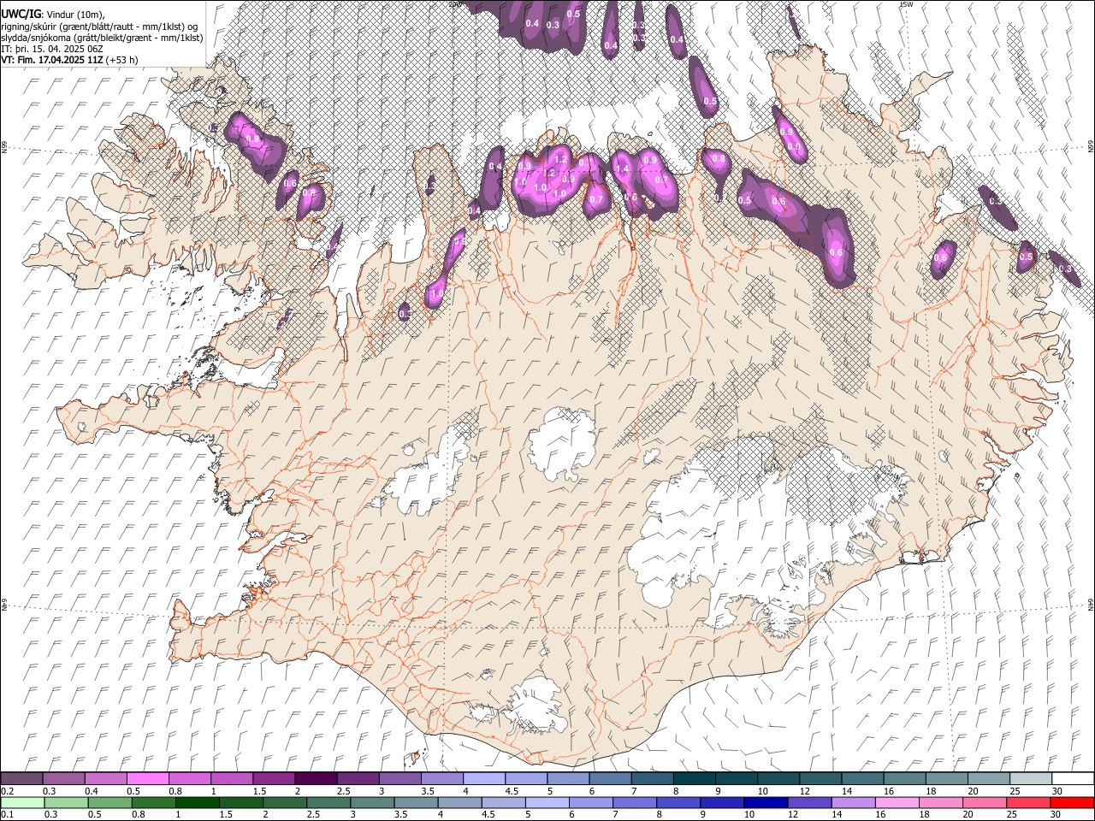Pick first snow-scale swatch between 0.2 and 0.3
1095x821 pixels.
tap(21, 778)
